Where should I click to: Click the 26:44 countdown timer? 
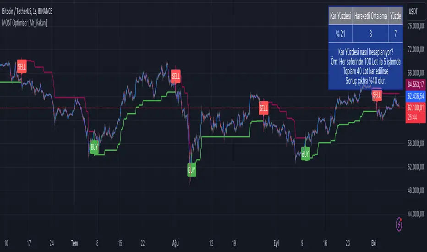pos(412,117)
